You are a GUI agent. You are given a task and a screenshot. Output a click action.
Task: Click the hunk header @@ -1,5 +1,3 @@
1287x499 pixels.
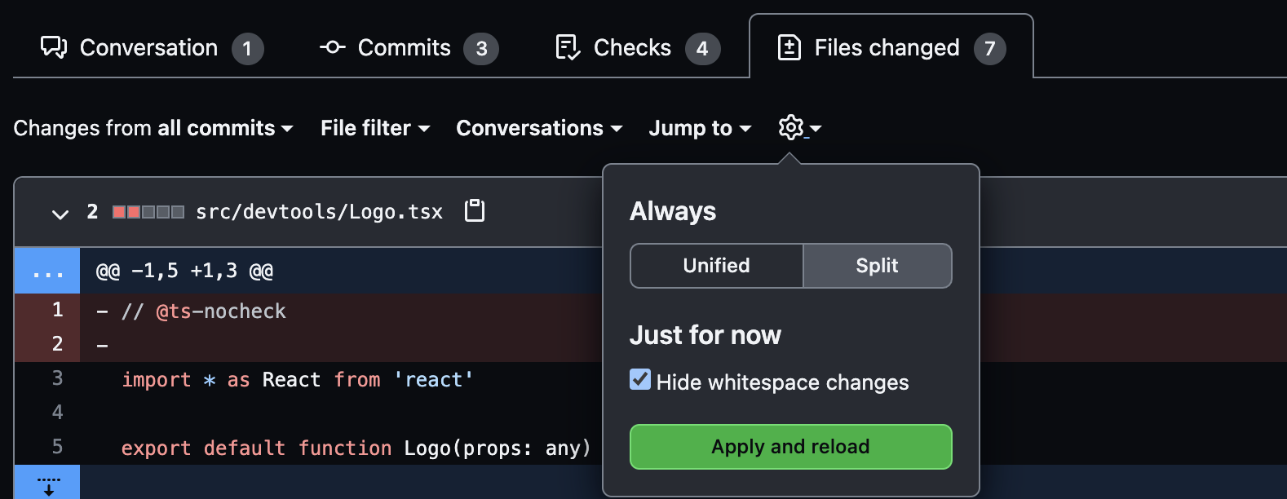click(x=184, y=271)
